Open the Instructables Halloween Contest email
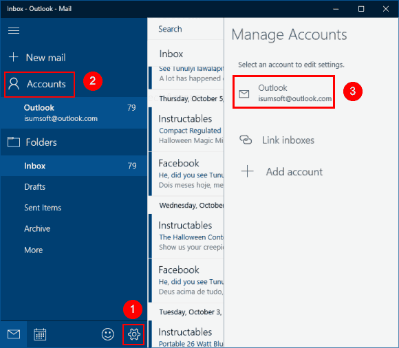 [x=186, y=236]
